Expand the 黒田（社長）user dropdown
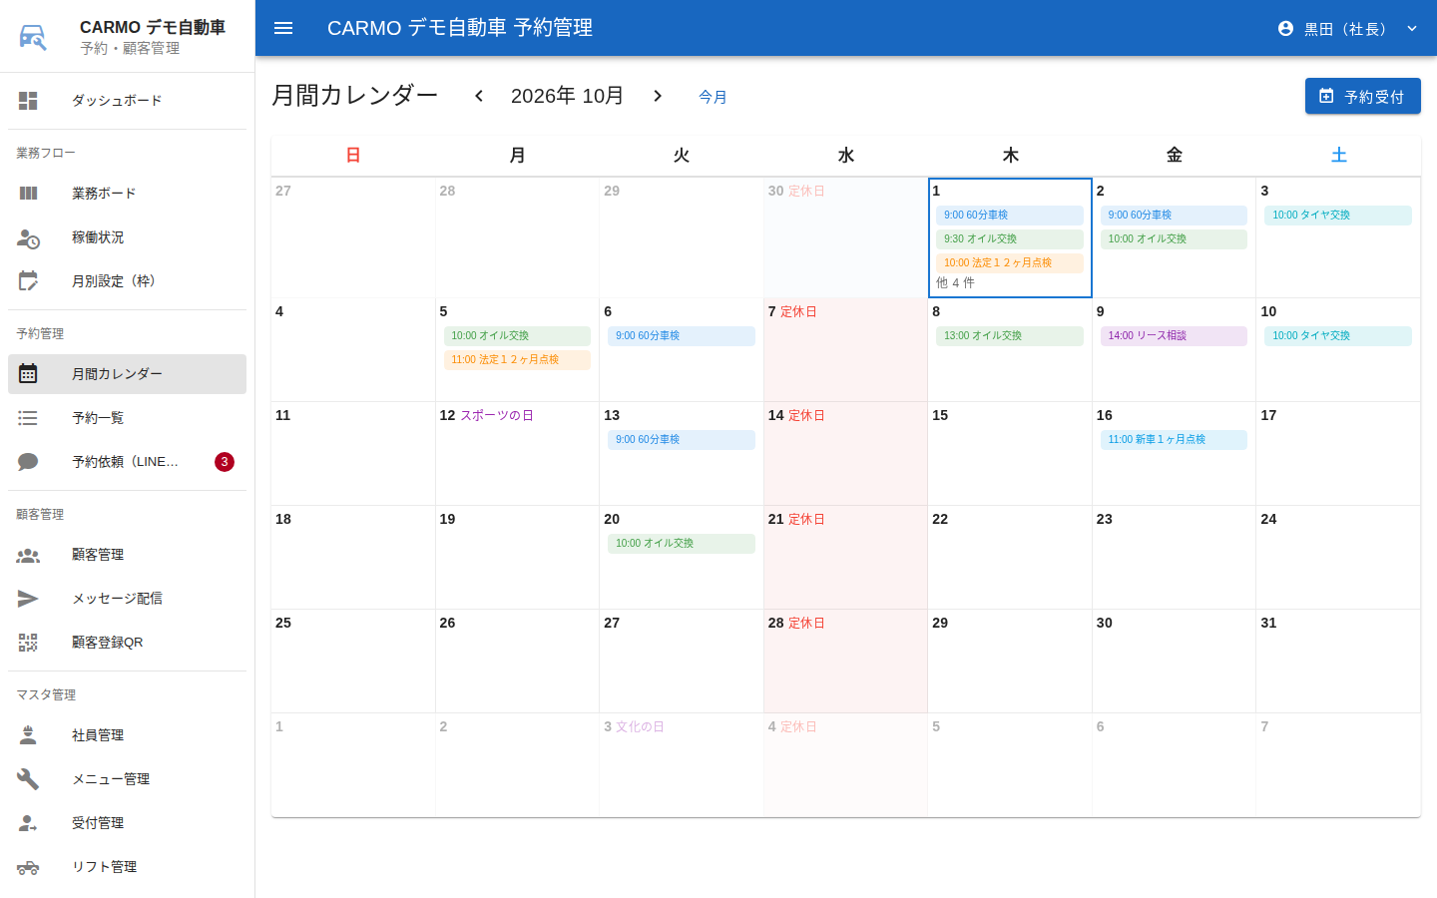The width and height of the screenshot is (1437, 898). tap(1348, 28)
